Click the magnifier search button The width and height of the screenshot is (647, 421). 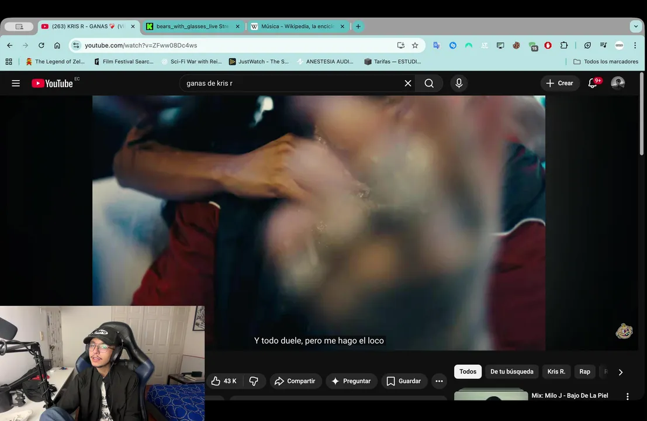pyautogui.click(x=429, y=84)
